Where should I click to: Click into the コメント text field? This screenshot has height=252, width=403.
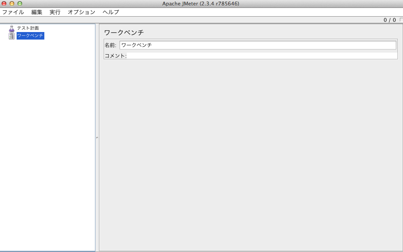(262, 56)
